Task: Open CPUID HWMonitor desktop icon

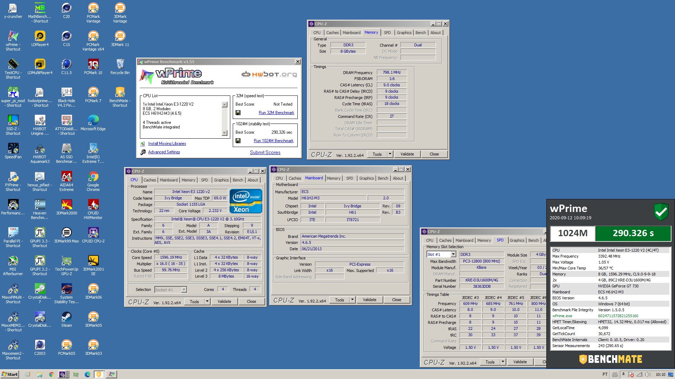Action: (93, 210)
